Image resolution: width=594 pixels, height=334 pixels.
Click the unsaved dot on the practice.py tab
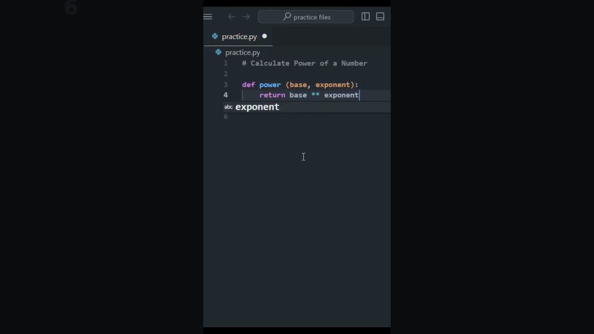click(x=265, y=36)
